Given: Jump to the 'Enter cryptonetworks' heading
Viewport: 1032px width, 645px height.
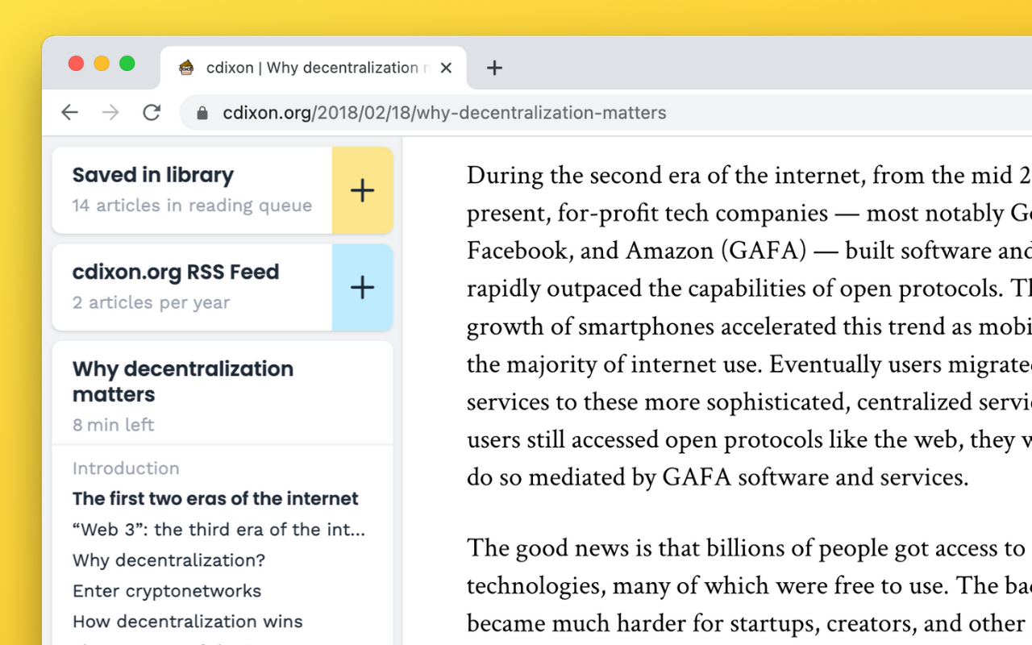Looking at the screenshot, I should [166, 590].
